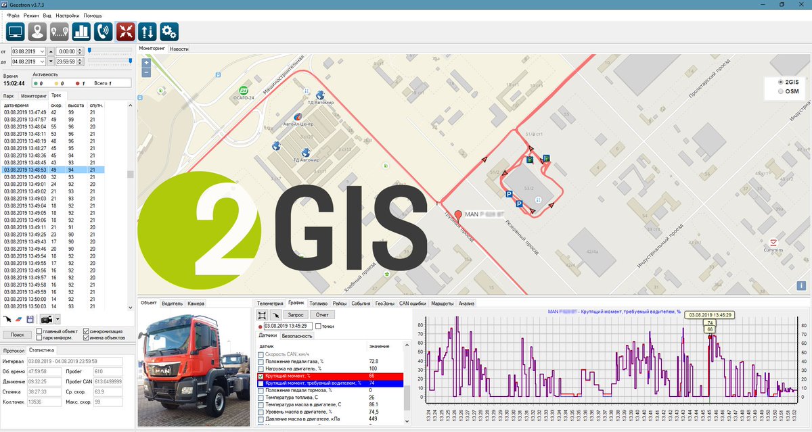The height and width of the screenshot is (432, 812).
Task: Open the Файл menu
Action: tap(13, 15)
